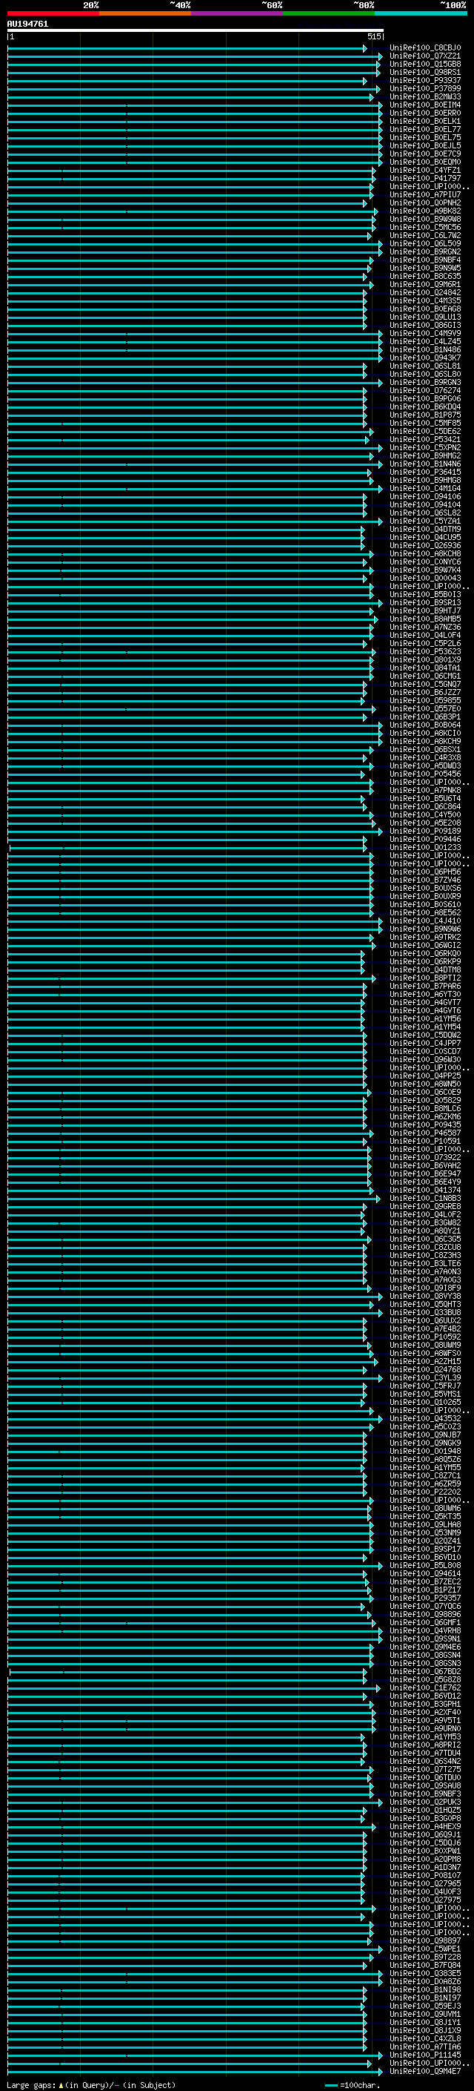The image size is (474, 2091).
Task: Open hit UniRef100_P37899
Action: click(x=425, y=88)
